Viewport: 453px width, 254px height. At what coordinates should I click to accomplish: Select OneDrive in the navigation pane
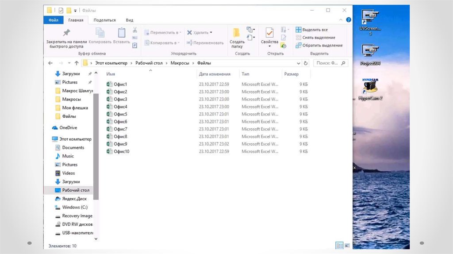[x=68, y=127]
